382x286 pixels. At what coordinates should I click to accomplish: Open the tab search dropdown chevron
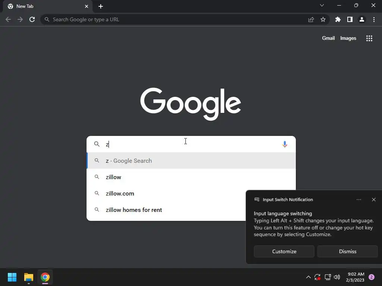[322, 5]
